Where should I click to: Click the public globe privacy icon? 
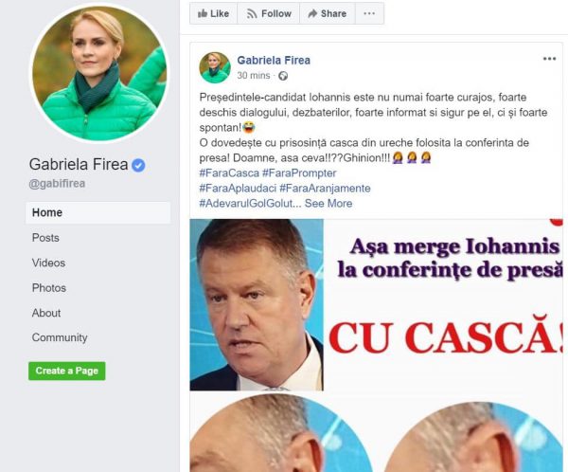click(283, 76)
